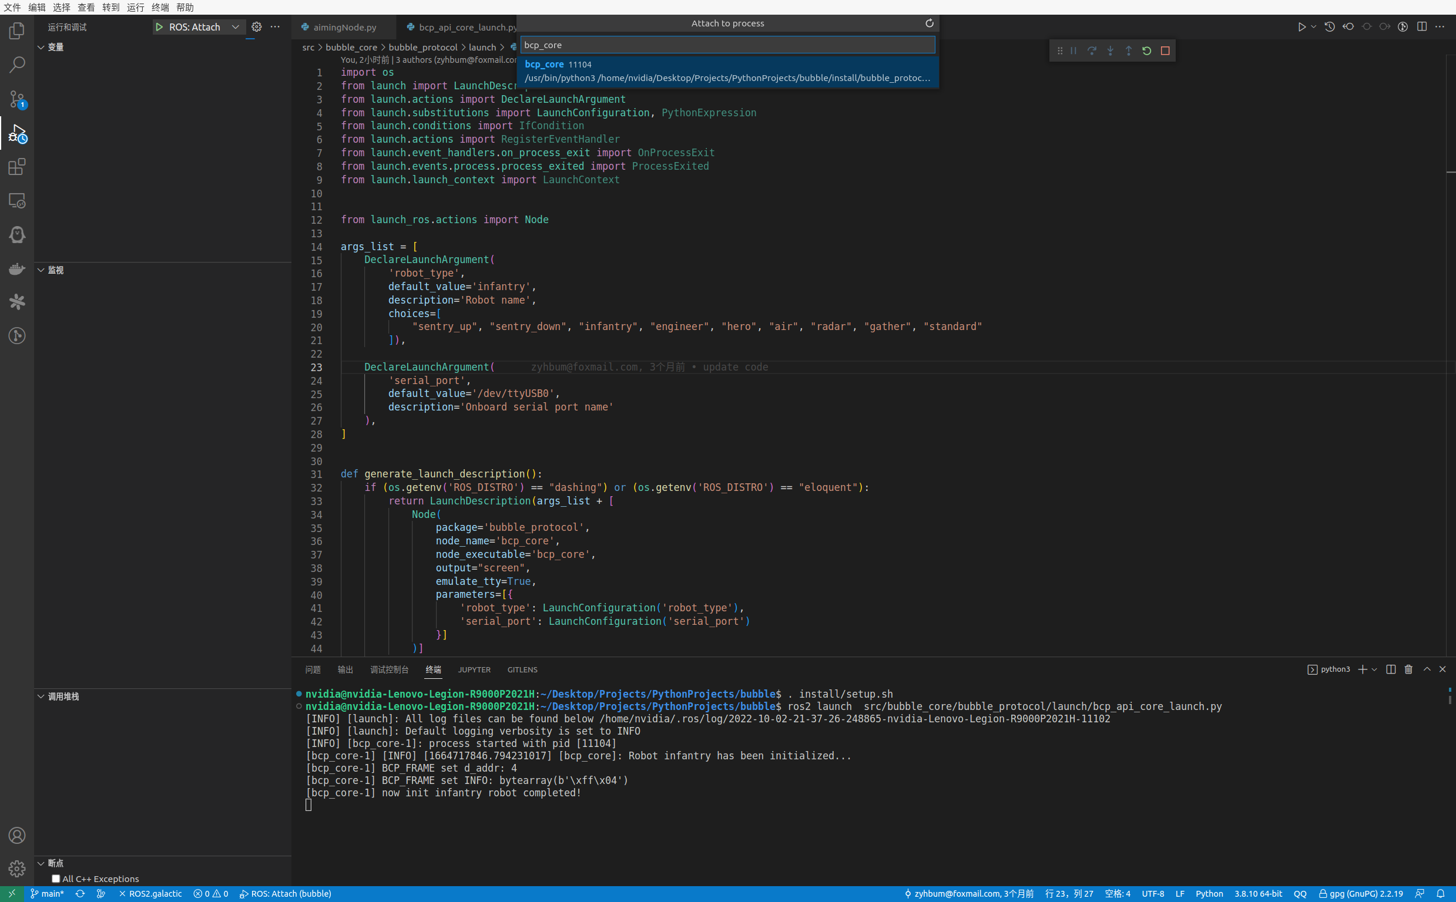The height and width of the screenshot is (902, 1456).
Task: Step over in the debug toolbar
Action: coord(1091,51)
